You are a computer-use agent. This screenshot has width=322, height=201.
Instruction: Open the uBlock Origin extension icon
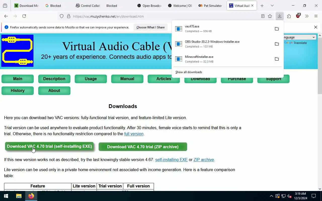pos(298,16)
